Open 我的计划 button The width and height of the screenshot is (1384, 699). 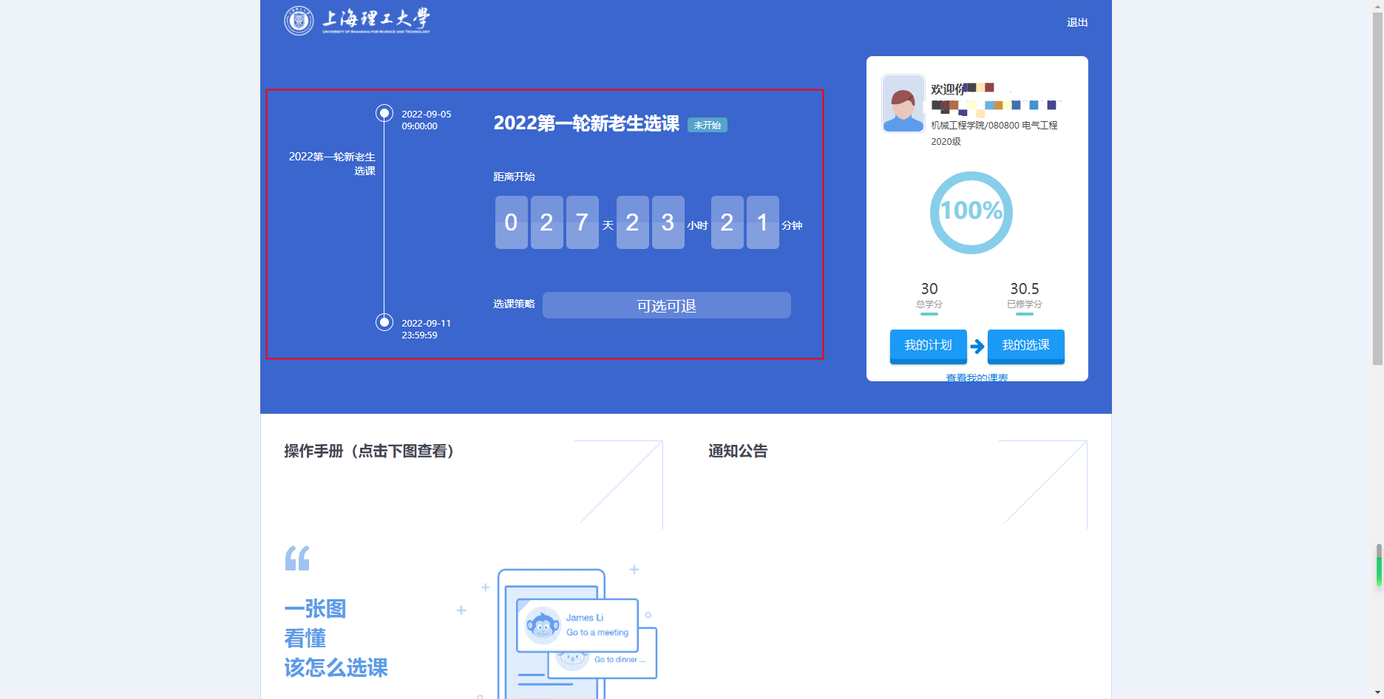[928, 345]
